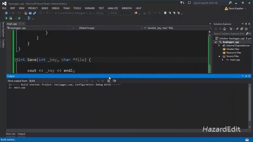The height and width of the screenshot is (142, 253).
Task: Open the ANALYZE menu
Action: coord(113,8)
